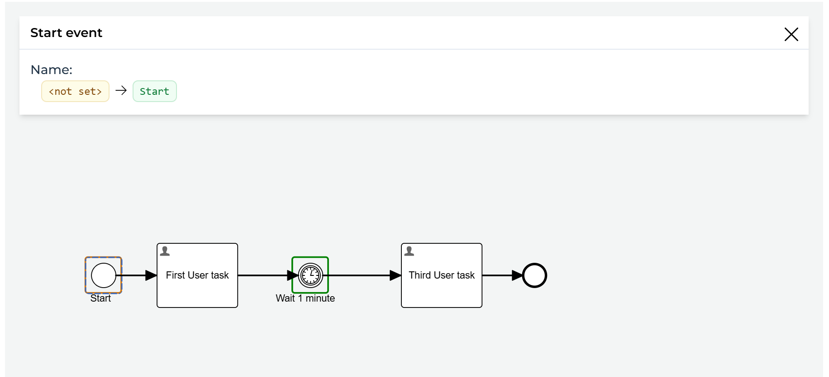Close the Start event panel

pos(791,34)
